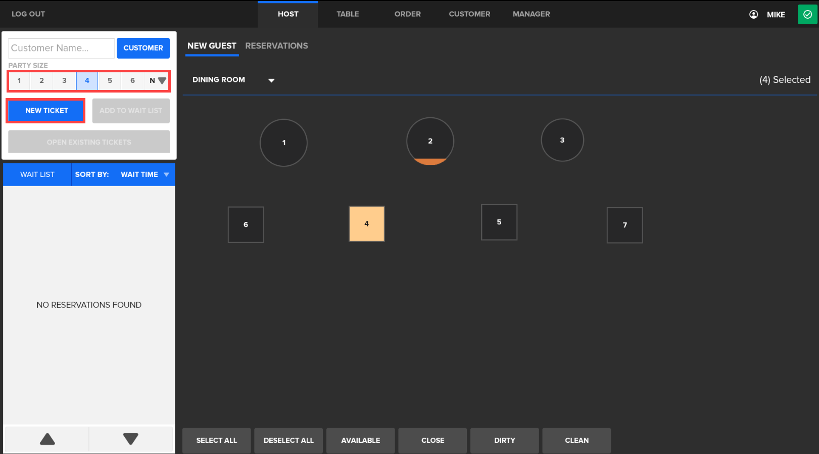819x454 pixels.
Task: Open the Wait Time sort dropdown
Action: click(144, 174)
